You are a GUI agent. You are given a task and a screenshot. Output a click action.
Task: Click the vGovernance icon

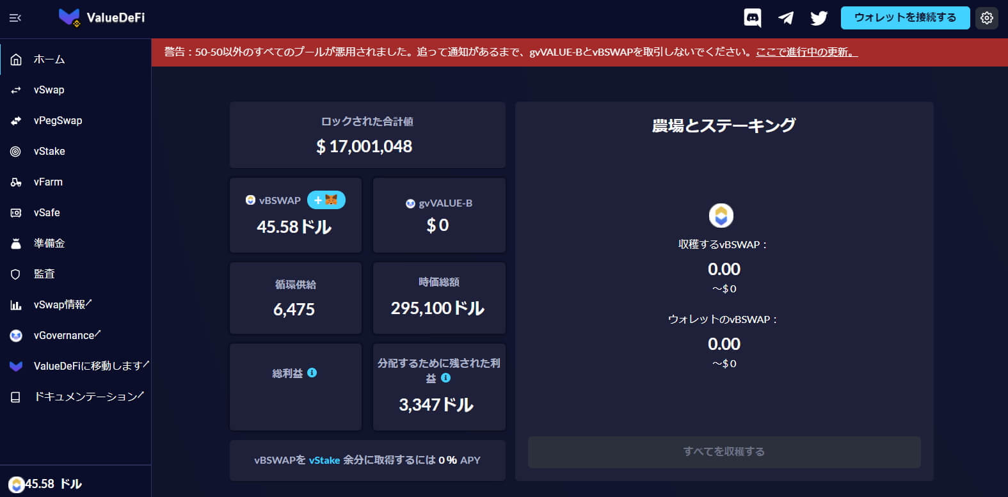coord(16,336)
